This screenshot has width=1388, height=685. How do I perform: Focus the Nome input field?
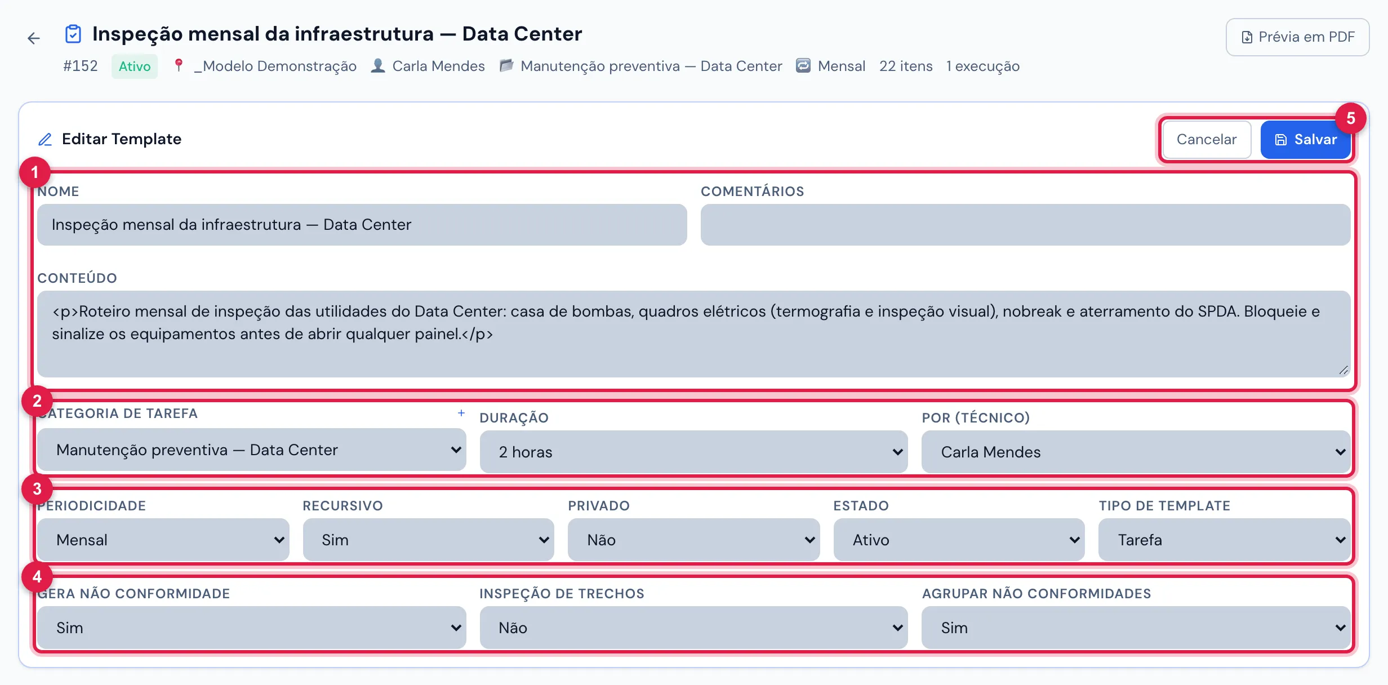click(362, 225)
